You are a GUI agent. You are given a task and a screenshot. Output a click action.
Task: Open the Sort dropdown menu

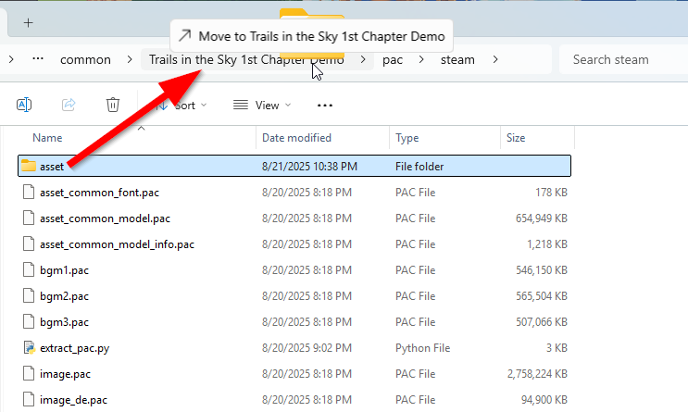pyautogui.click(x=181, y=106)
